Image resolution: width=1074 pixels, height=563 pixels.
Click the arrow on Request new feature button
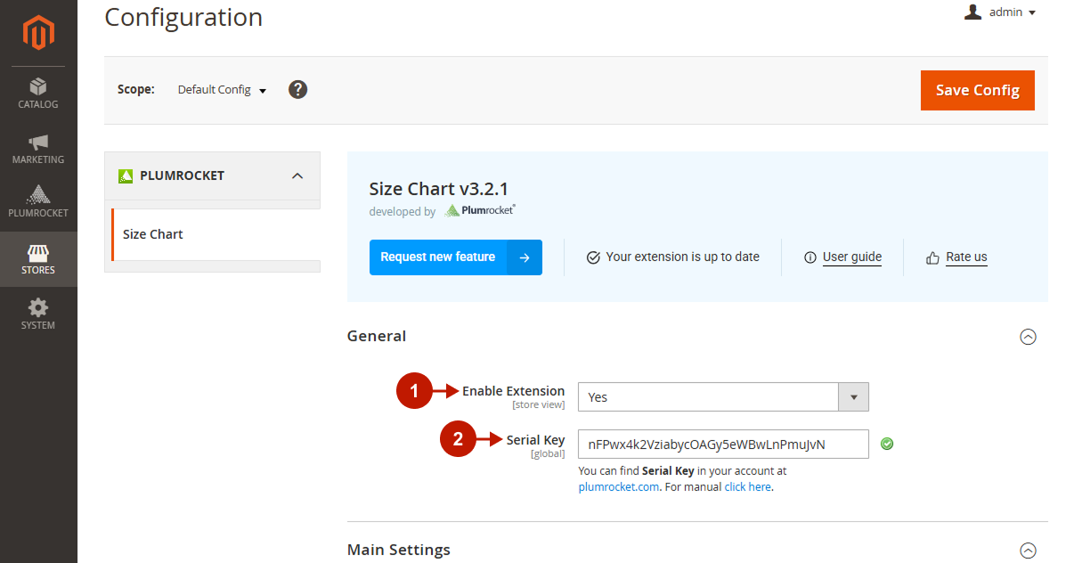[x=525, y=257]
